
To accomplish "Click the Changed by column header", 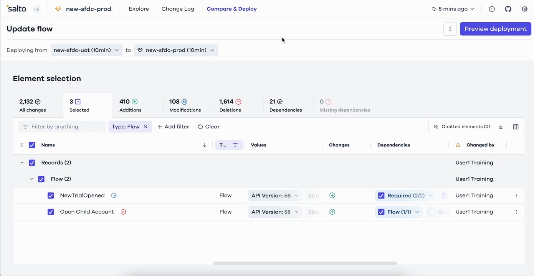I will tap(480, 145).
